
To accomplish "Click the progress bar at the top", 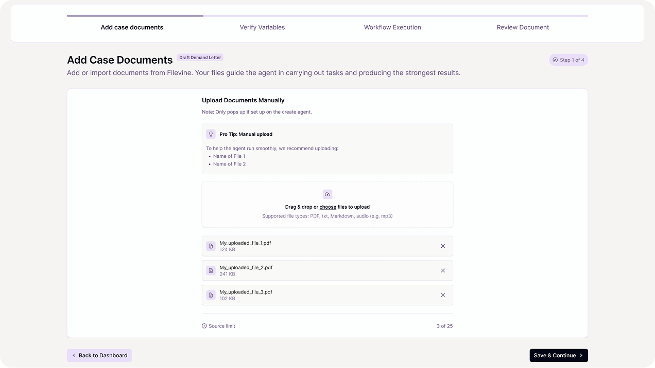I will [327, 16].
